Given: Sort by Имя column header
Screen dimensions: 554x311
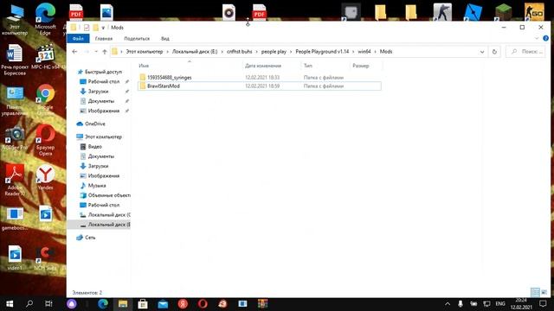Looking at the screenshot, I should [144, 66].
